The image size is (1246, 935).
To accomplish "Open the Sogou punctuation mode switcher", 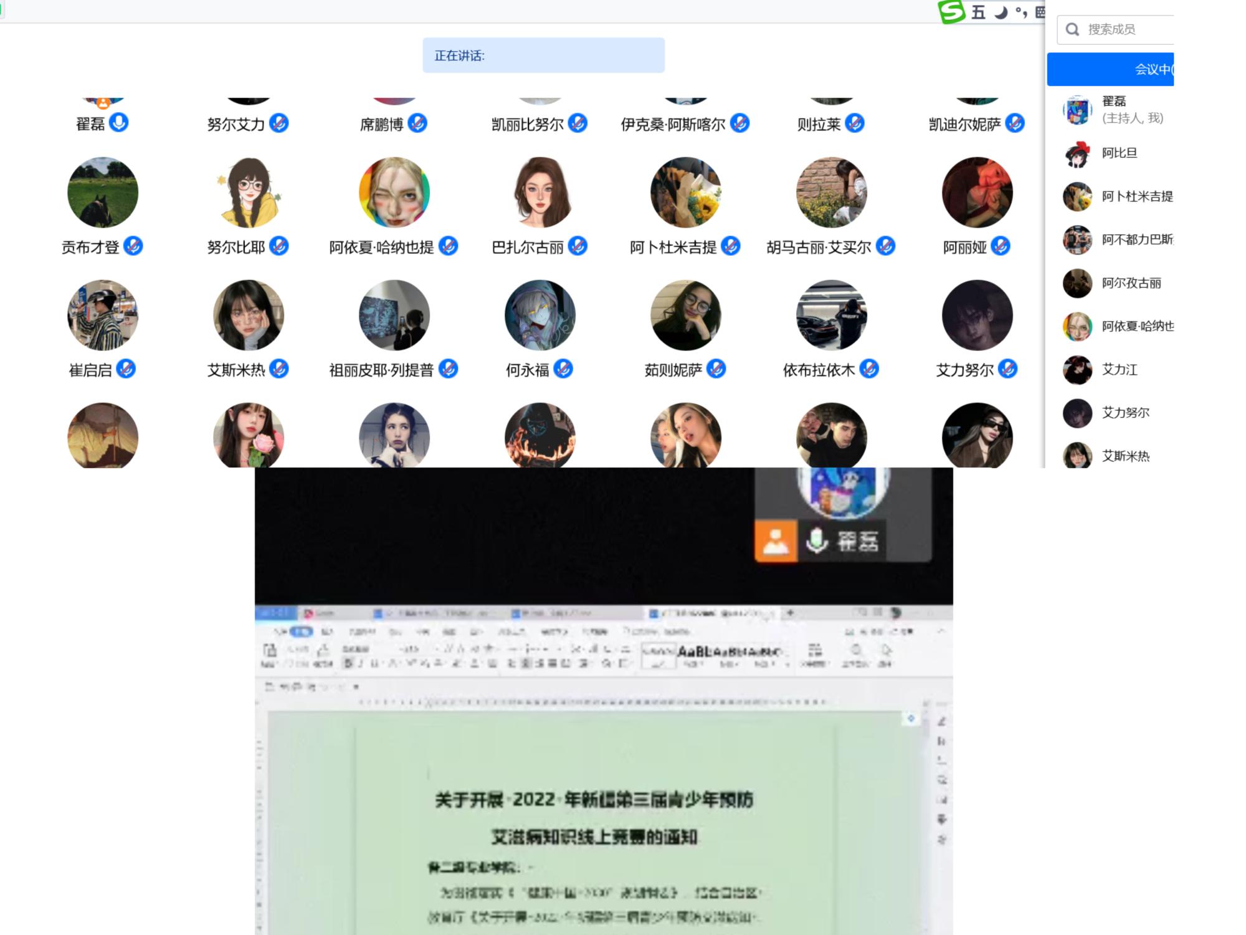I will [x=1020, y=12].
